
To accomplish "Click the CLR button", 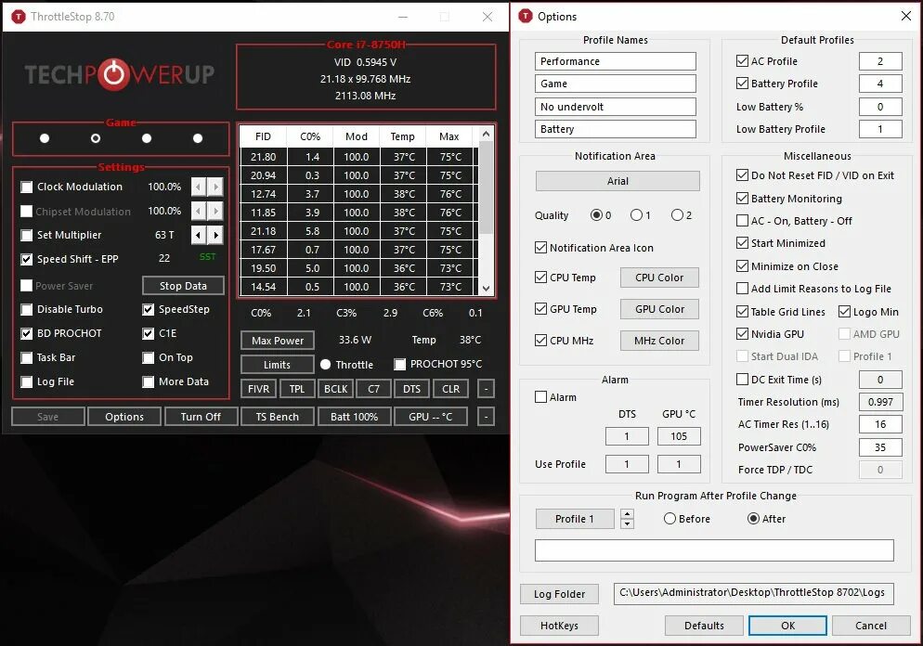I will pos(451,389).
